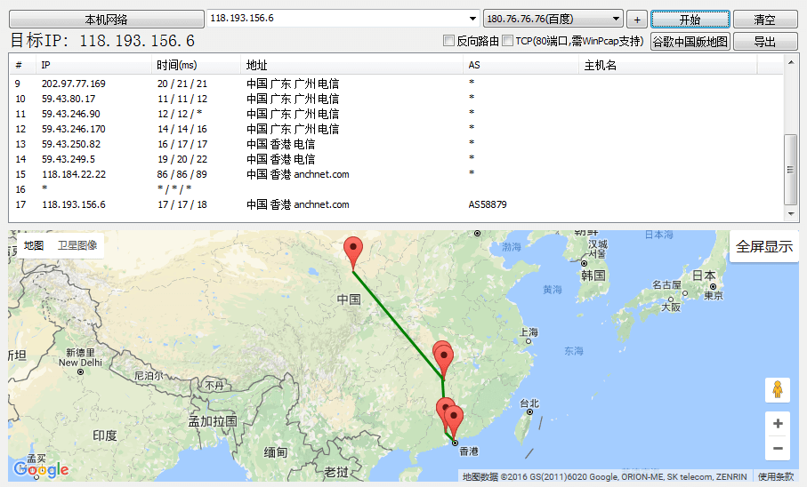Start the traceroute with 开始 button
Viewport: 807px width, 487px height.
tap(690, 20)
